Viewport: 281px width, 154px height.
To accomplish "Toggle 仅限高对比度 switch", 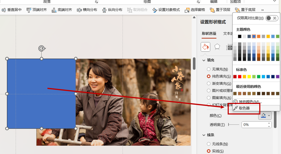I will 272,18.
